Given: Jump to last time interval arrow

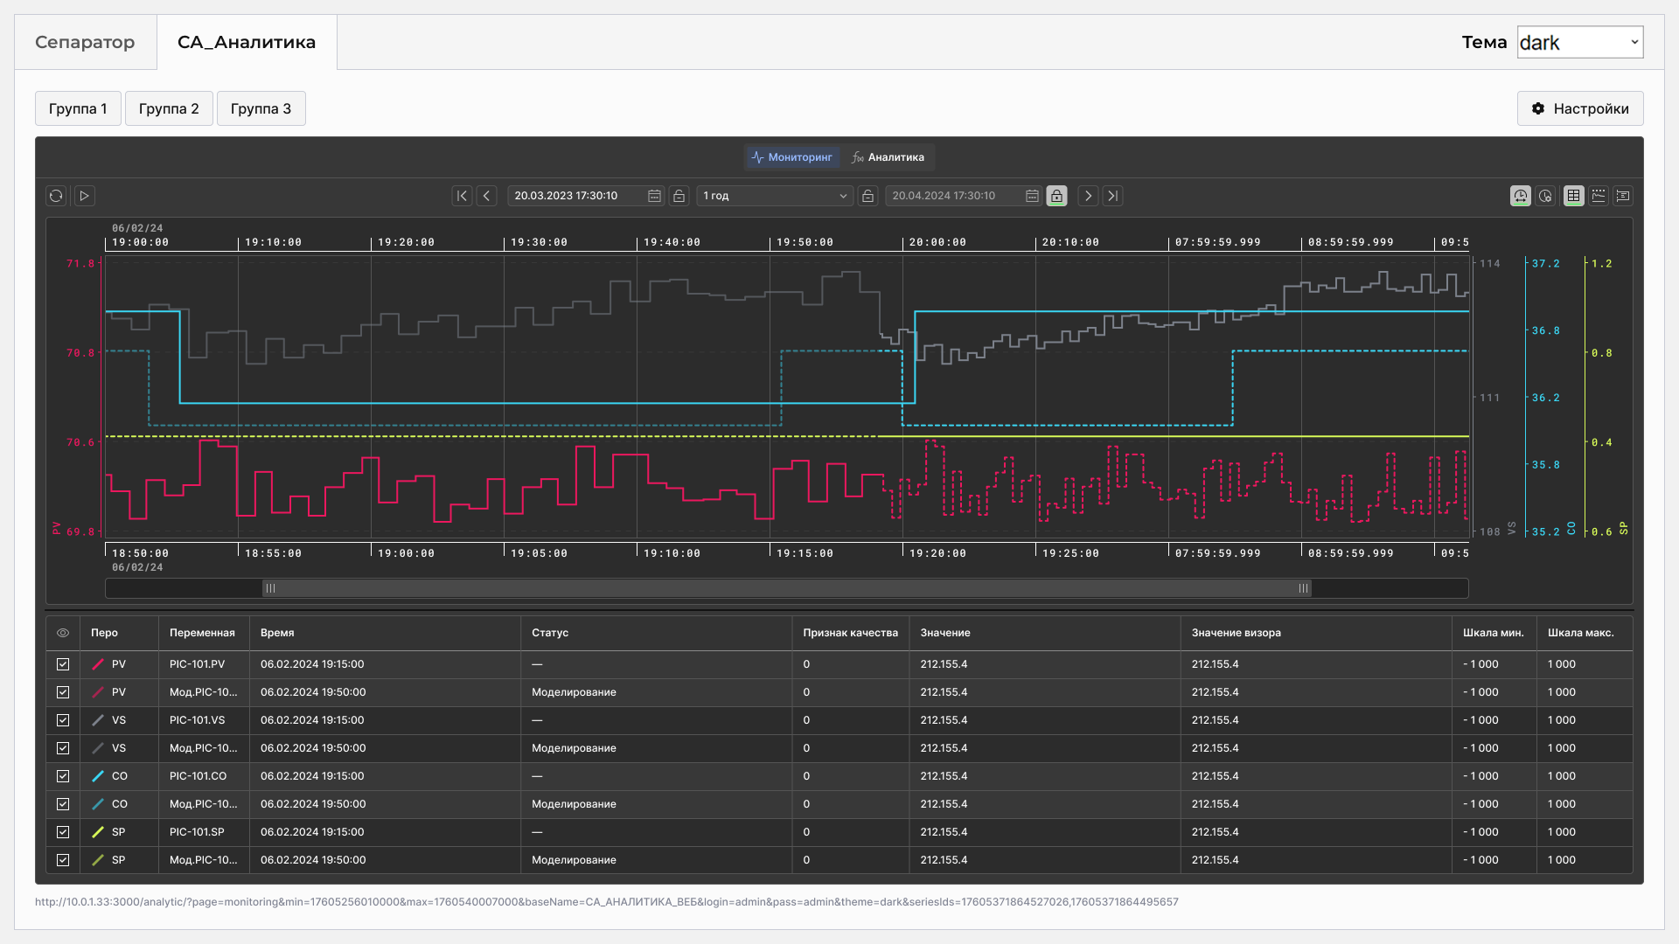Looking at the screenshot, I should [1112, 196].
